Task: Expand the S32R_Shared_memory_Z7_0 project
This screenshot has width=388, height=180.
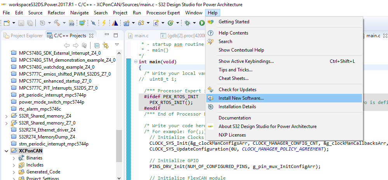Action: tap(6, 123)
